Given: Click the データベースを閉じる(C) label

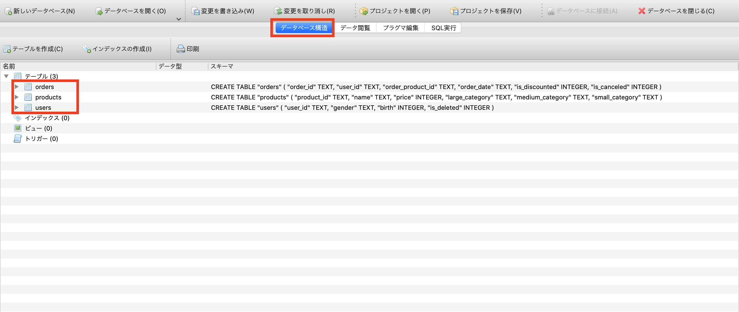Looking at the screenshot, I should pos(681,11).
